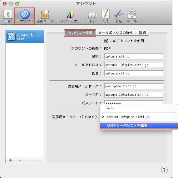Click the 受信用メールサーバ input field
The image size is (178, 178).
coord(134,86)
